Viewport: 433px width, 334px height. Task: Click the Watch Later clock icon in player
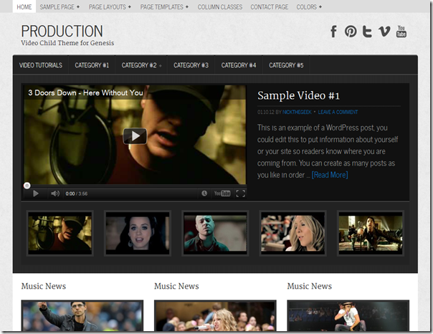pos(204,194)
